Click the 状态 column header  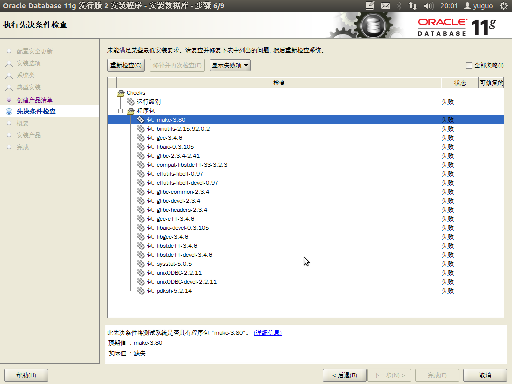460,83
